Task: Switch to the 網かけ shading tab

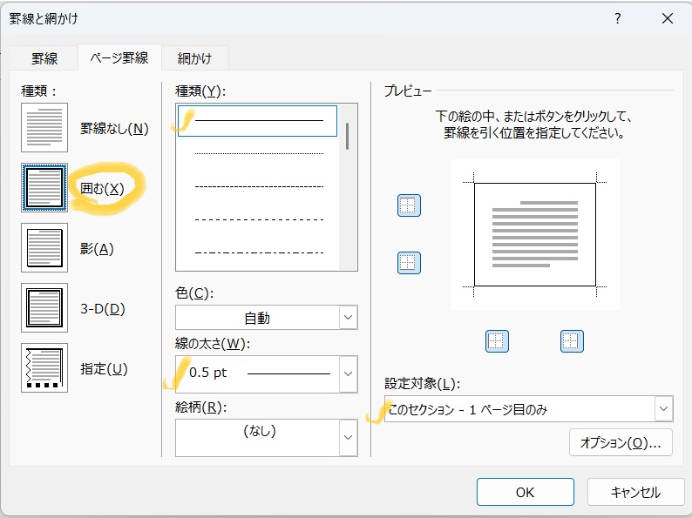Action: point(194,58)
